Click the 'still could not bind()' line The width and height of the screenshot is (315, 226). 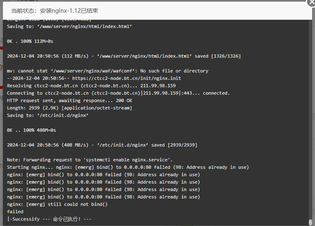tap(57, 204)
